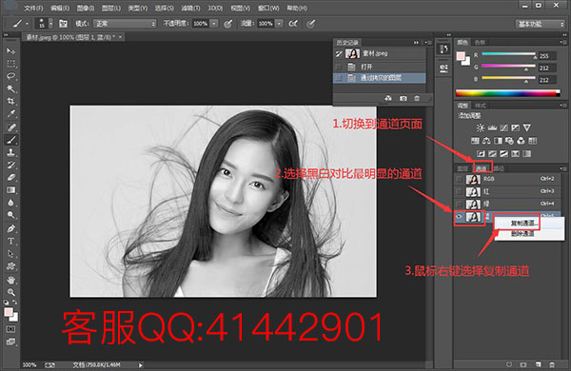This screenshot has height=371, width=571.
Task: Select the Custom Shape tool
Action: 10,266
